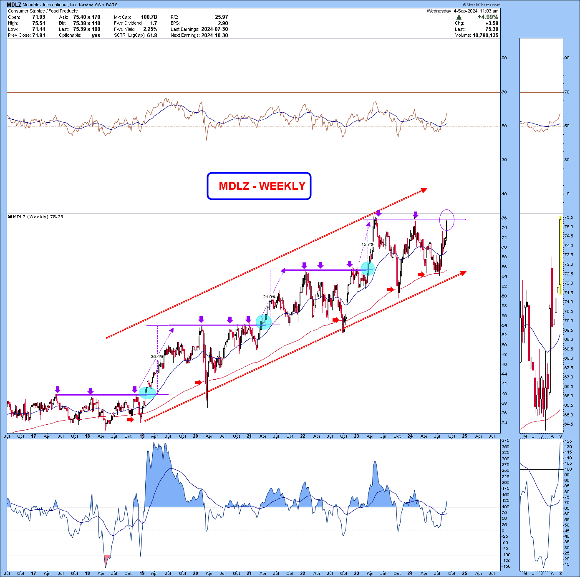
Task: Click the 35.4% gain annotation label
Action: point(157,357)
